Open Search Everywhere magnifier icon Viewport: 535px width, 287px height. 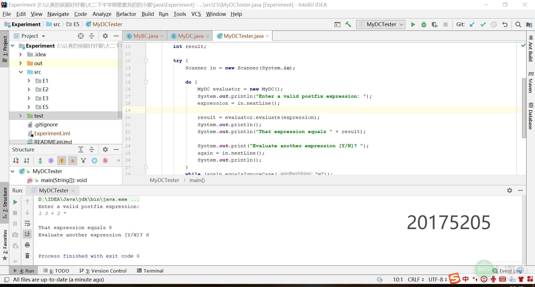pos(518,24)
